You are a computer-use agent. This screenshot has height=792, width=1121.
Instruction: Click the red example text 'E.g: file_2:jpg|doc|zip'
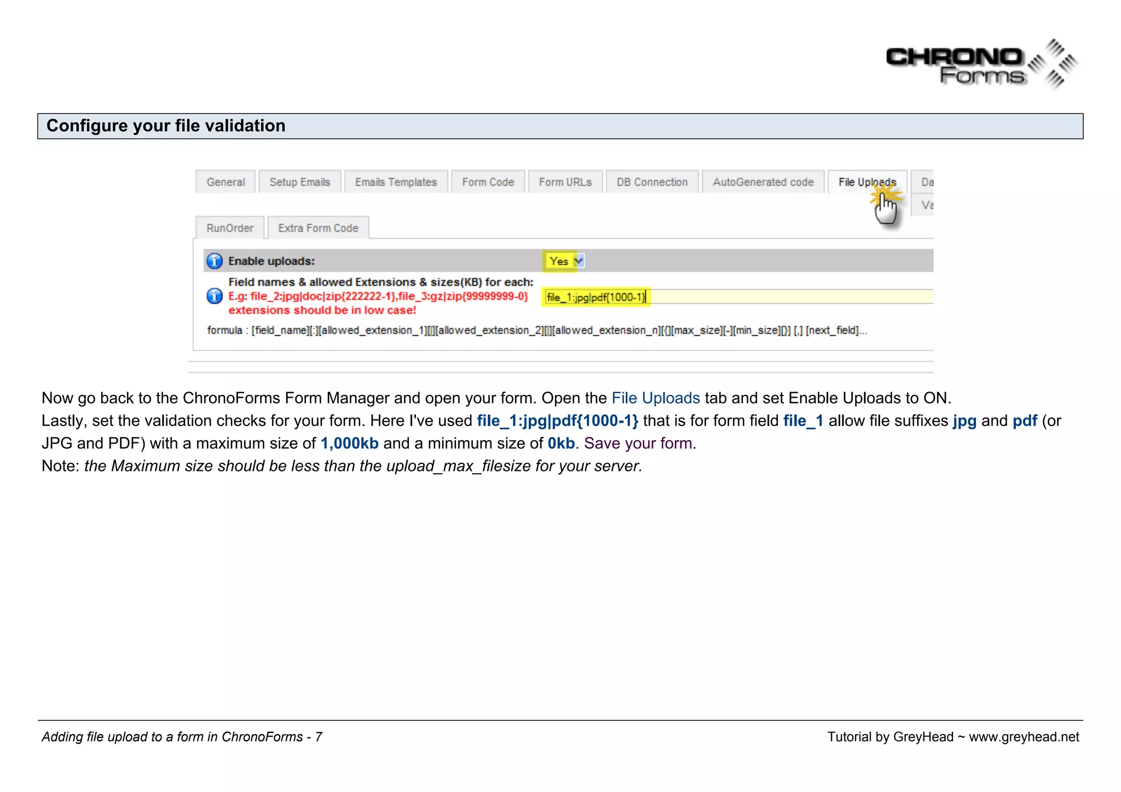378,296
